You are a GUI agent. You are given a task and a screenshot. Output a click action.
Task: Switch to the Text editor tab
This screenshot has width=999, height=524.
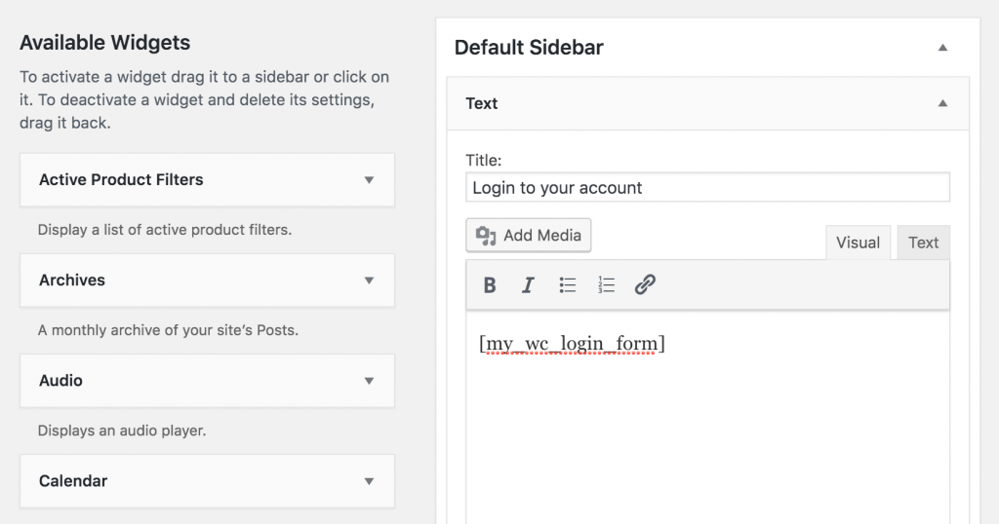point(923,243)
